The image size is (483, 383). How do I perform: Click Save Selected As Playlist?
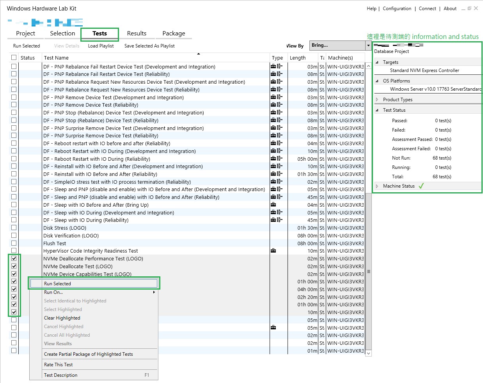(149, 46)
